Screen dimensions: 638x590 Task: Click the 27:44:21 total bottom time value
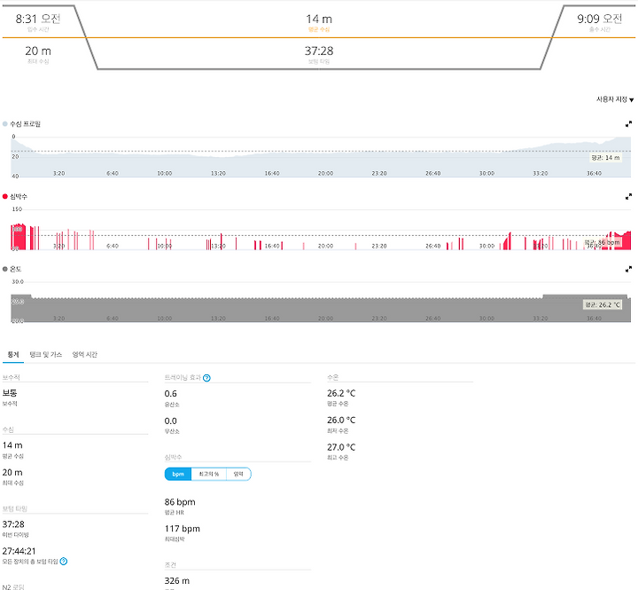coord(19,551)
